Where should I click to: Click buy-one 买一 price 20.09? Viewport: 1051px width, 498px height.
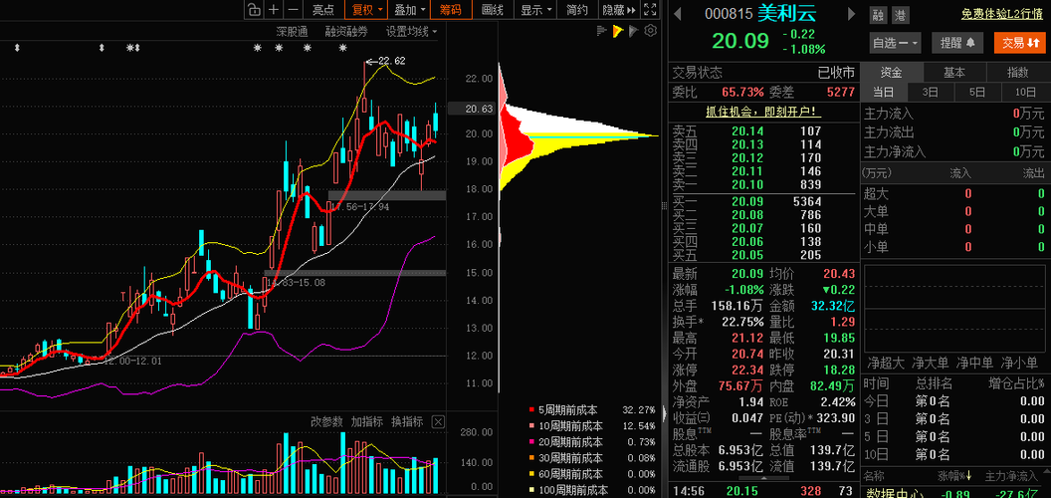click(x=747, y=201)
